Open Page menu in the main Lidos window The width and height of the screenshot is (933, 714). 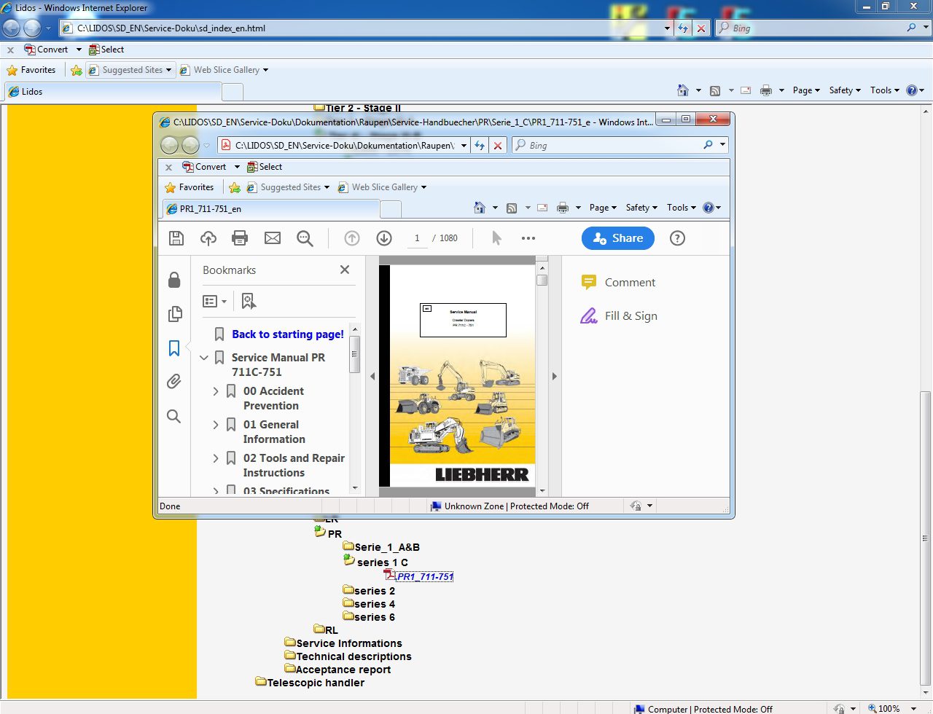805,90
